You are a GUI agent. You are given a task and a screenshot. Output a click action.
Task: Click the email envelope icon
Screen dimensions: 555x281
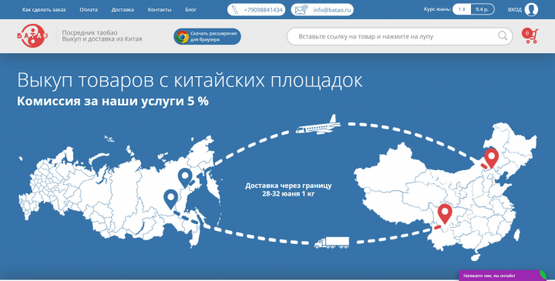[301, 9]
